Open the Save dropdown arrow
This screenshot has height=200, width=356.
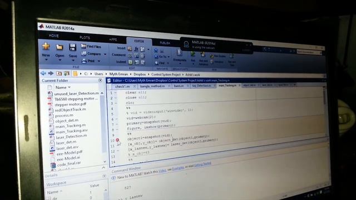(x=73, y=61)
